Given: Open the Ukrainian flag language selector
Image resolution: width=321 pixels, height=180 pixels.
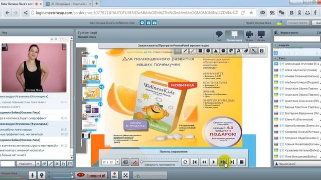Looking at the screenshot, I should click(279, 23).
